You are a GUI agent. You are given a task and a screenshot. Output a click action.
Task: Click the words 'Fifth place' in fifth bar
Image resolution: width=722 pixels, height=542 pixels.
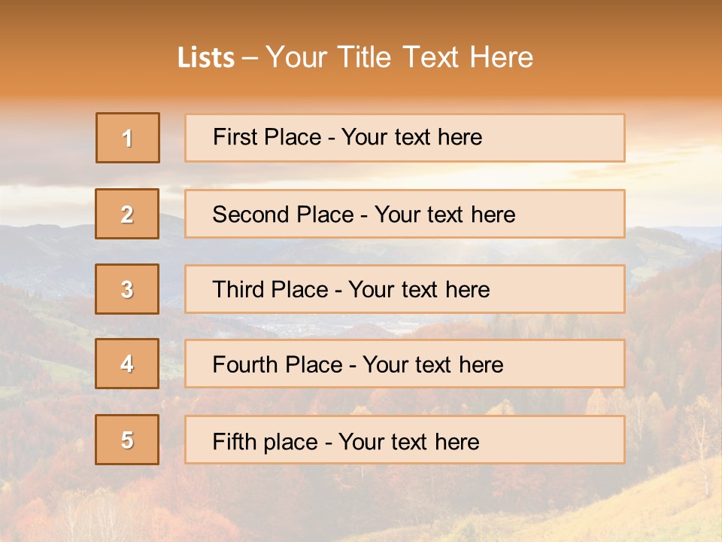[265, 442]
